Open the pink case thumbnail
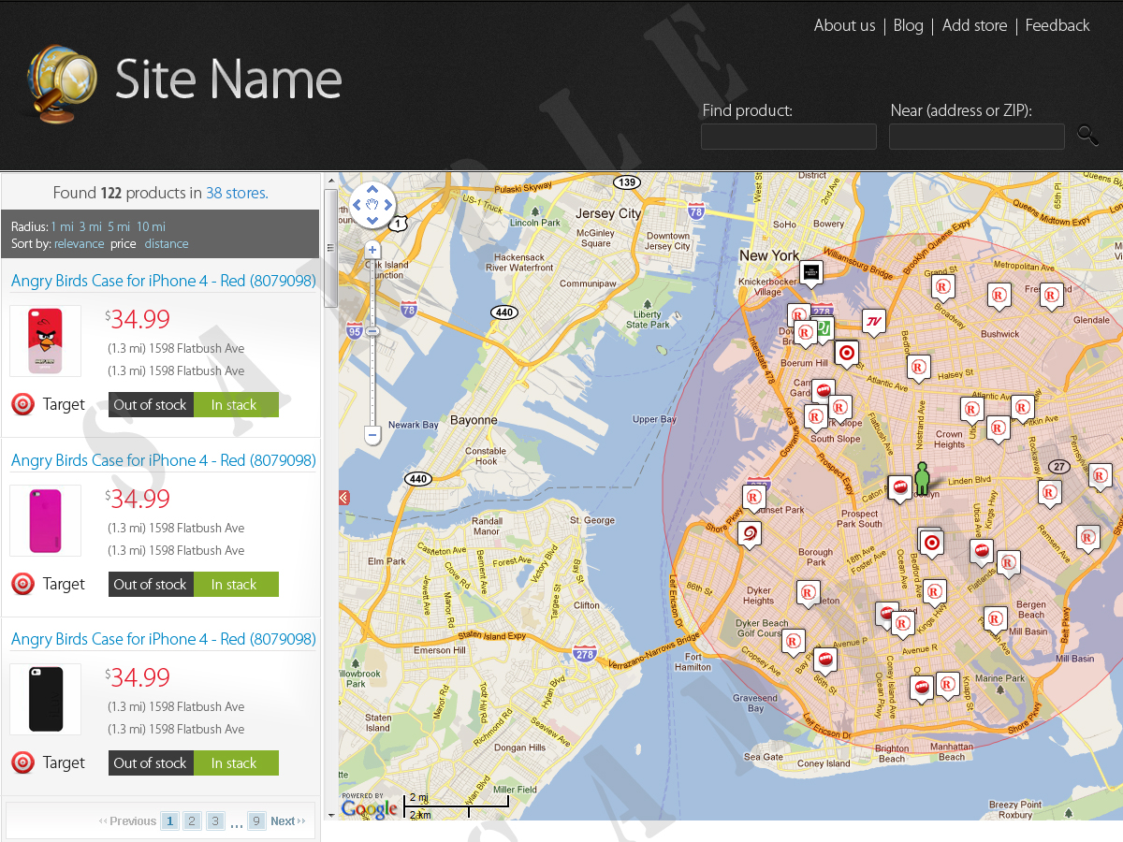 tap(46, 520)
